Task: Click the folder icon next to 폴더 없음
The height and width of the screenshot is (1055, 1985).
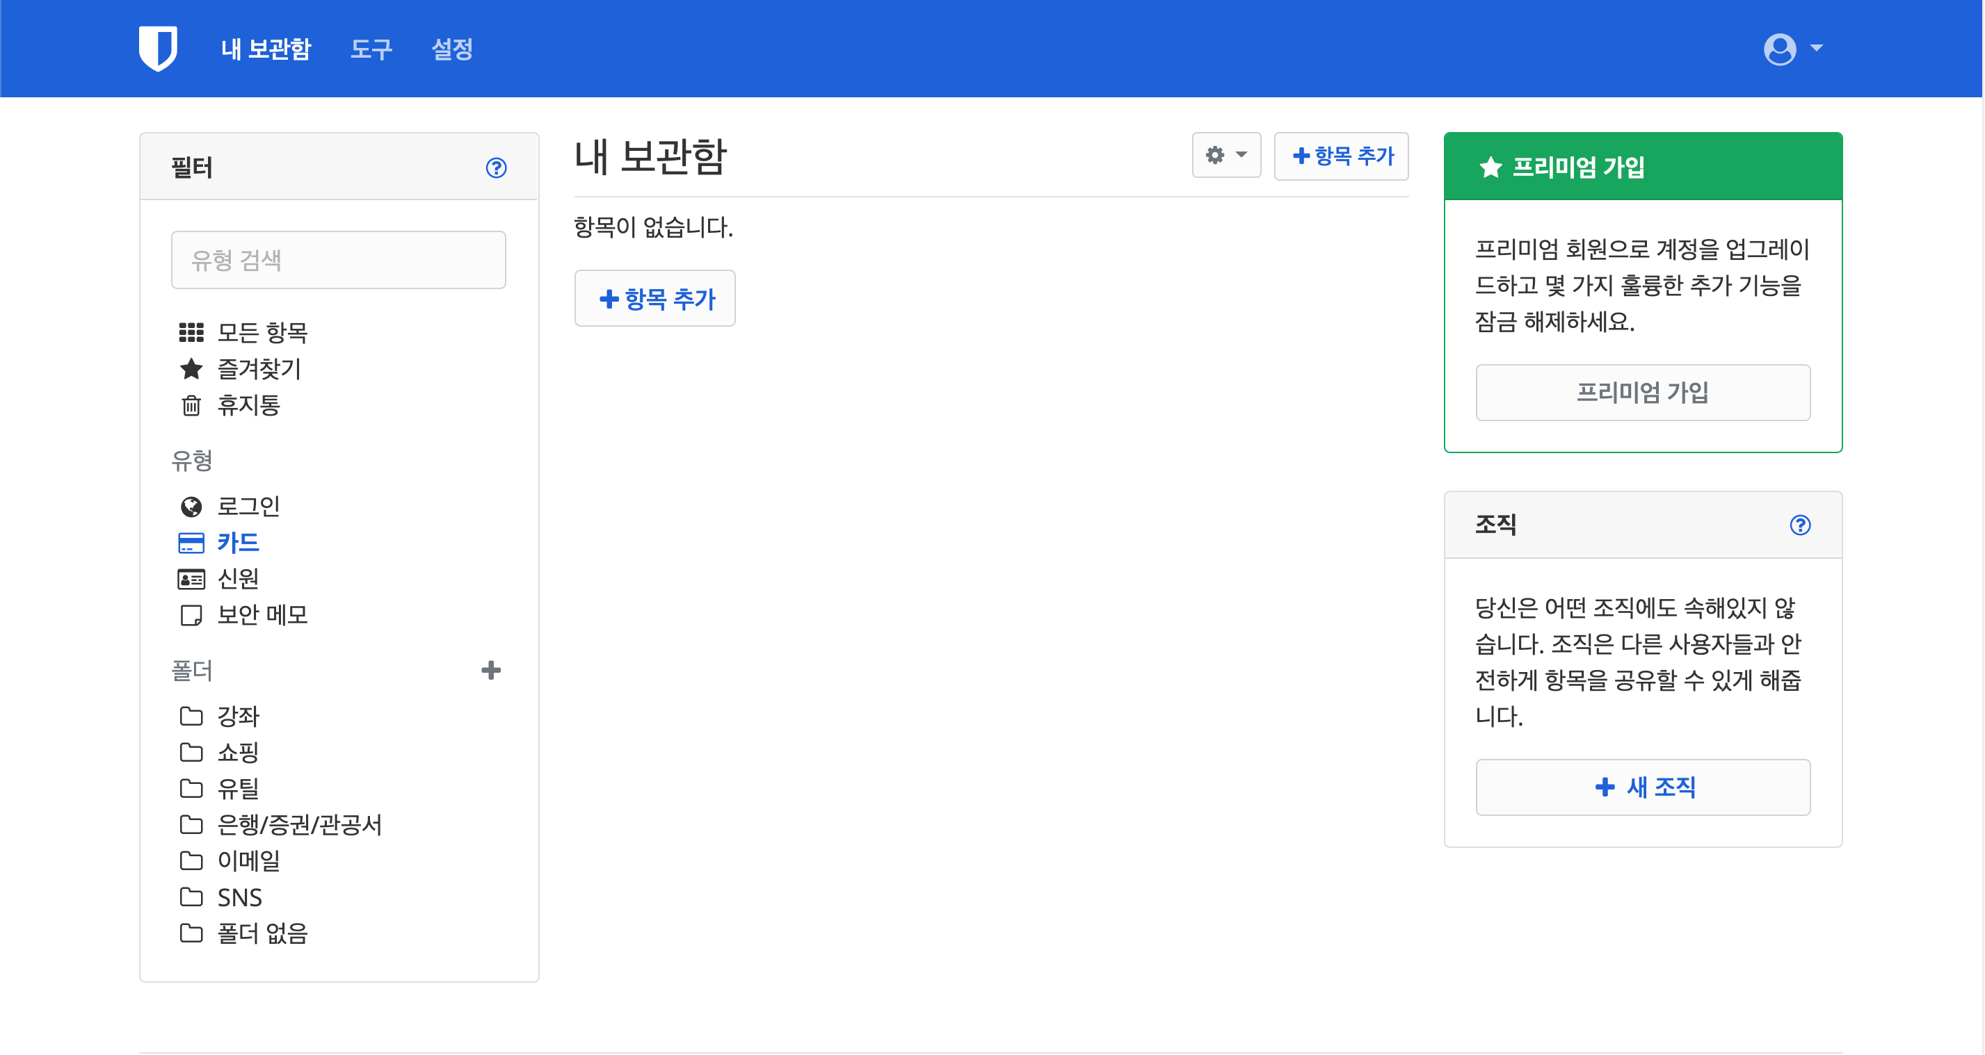Action: 191,933
